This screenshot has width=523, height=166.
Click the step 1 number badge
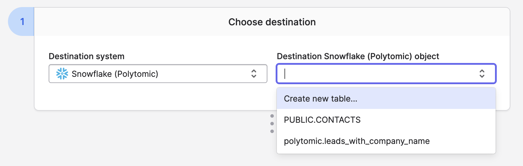point(22,22)
